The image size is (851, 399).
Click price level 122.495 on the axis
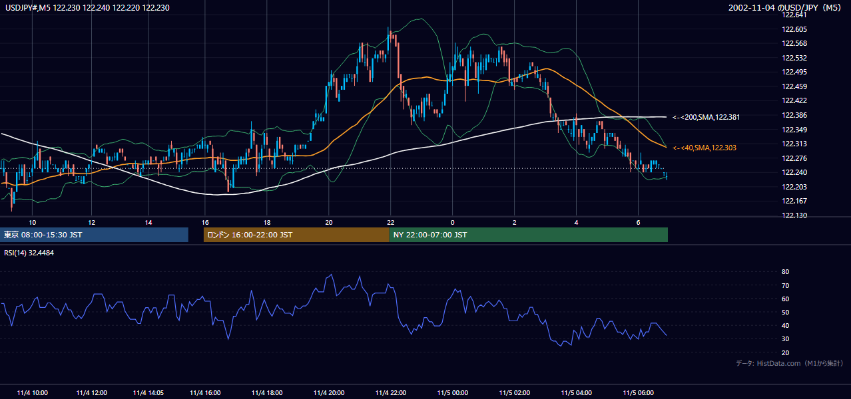(795, 72)
